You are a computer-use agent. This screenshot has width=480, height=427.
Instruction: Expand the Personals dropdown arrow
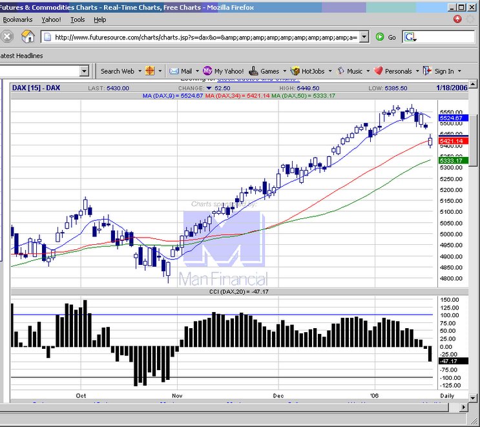tap(417, 71)
